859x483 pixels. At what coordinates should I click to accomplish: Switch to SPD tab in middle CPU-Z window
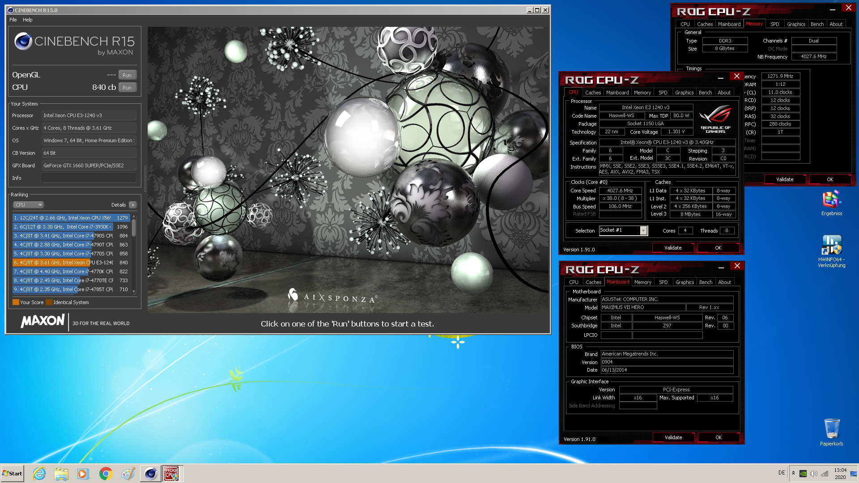pyautogui.click(x=663, y=93)
